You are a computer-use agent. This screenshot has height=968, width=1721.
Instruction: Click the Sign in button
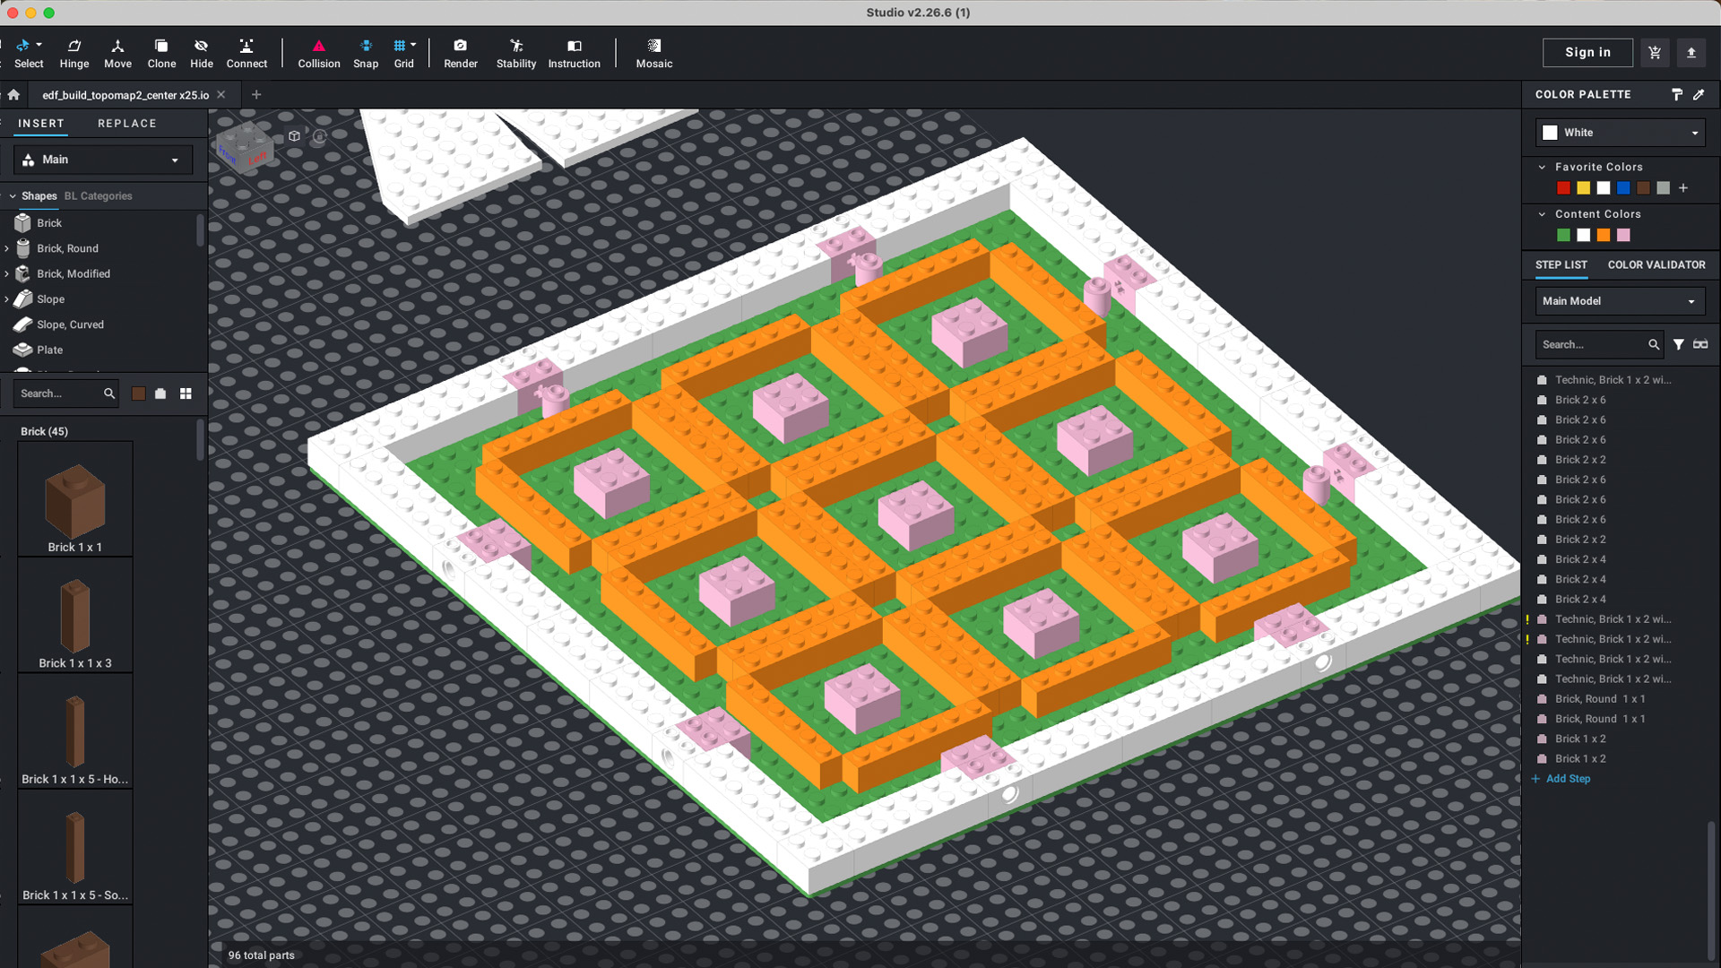[x=1587, y=52]
